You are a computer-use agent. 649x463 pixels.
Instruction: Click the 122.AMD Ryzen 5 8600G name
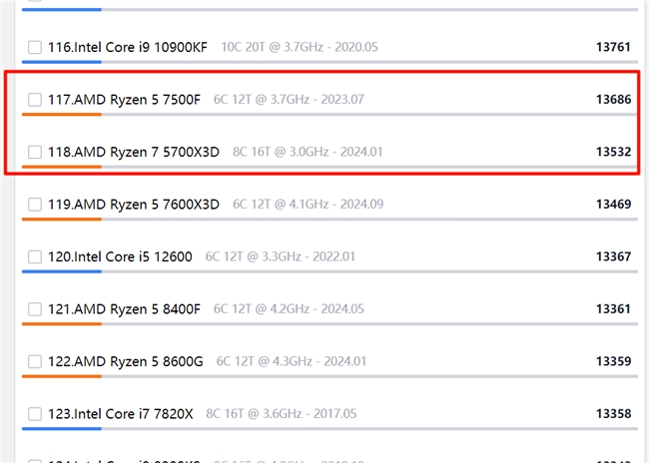(126, 361)
